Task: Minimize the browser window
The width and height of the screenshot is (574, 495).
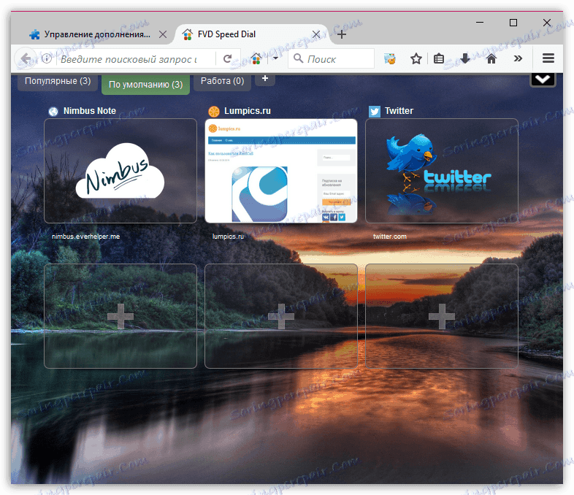Action: 480,23
